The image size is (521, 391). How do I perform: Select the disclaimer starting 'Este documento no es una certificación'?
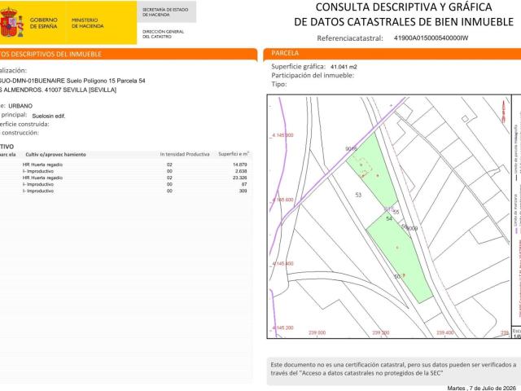[393, 369]
